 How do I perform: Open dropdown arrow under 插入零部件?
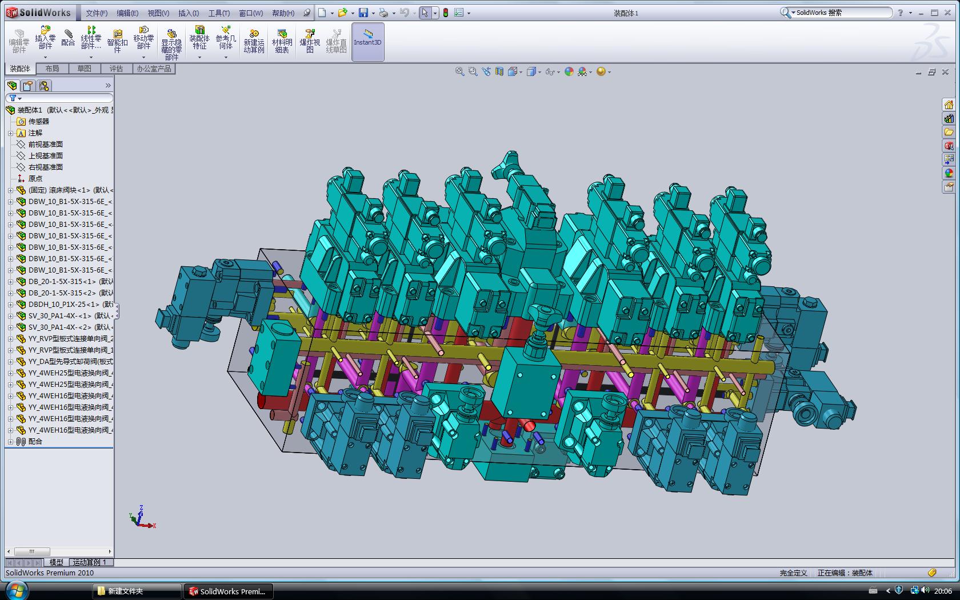(45, 57)
